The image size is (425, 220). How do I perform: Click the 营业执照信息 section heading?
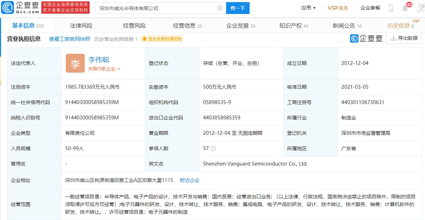click(x=24, y=39)
